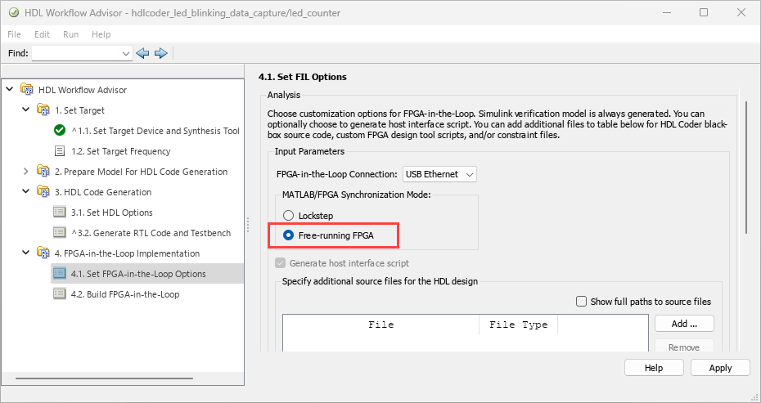
Task: Select 3.2. Generate RTL Code and Testbench
Action: [x=151, y=233]
